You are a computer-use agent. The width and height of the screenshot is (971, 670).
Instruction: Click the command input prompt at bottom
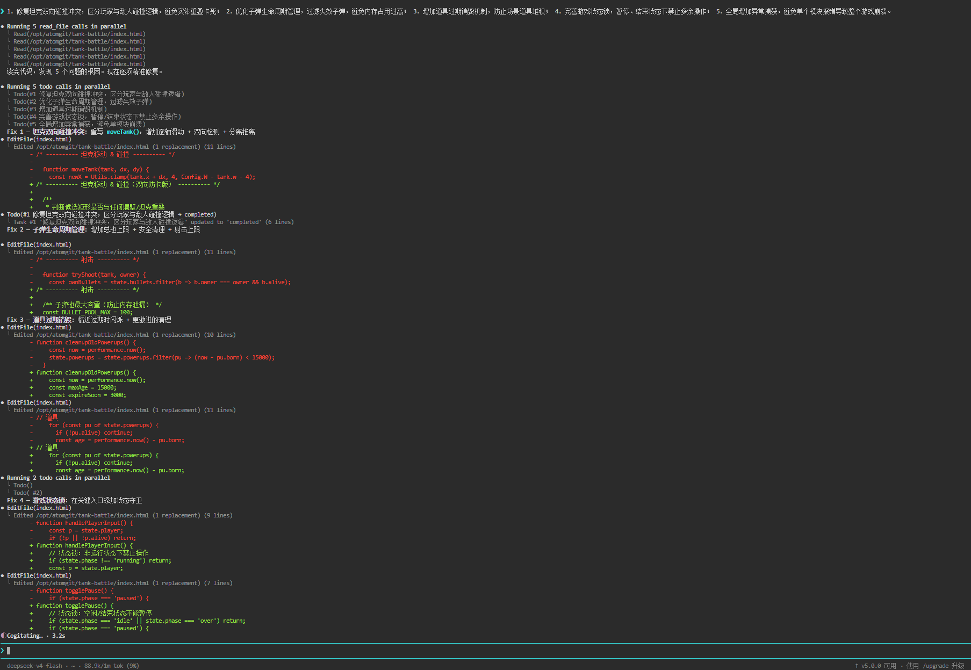pyautogui.click(x=485, y=651)
